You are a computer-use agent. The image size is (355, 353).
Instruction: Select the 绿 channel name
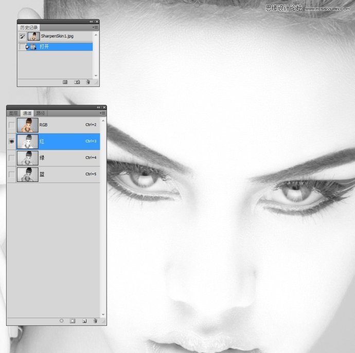[42, 158]
